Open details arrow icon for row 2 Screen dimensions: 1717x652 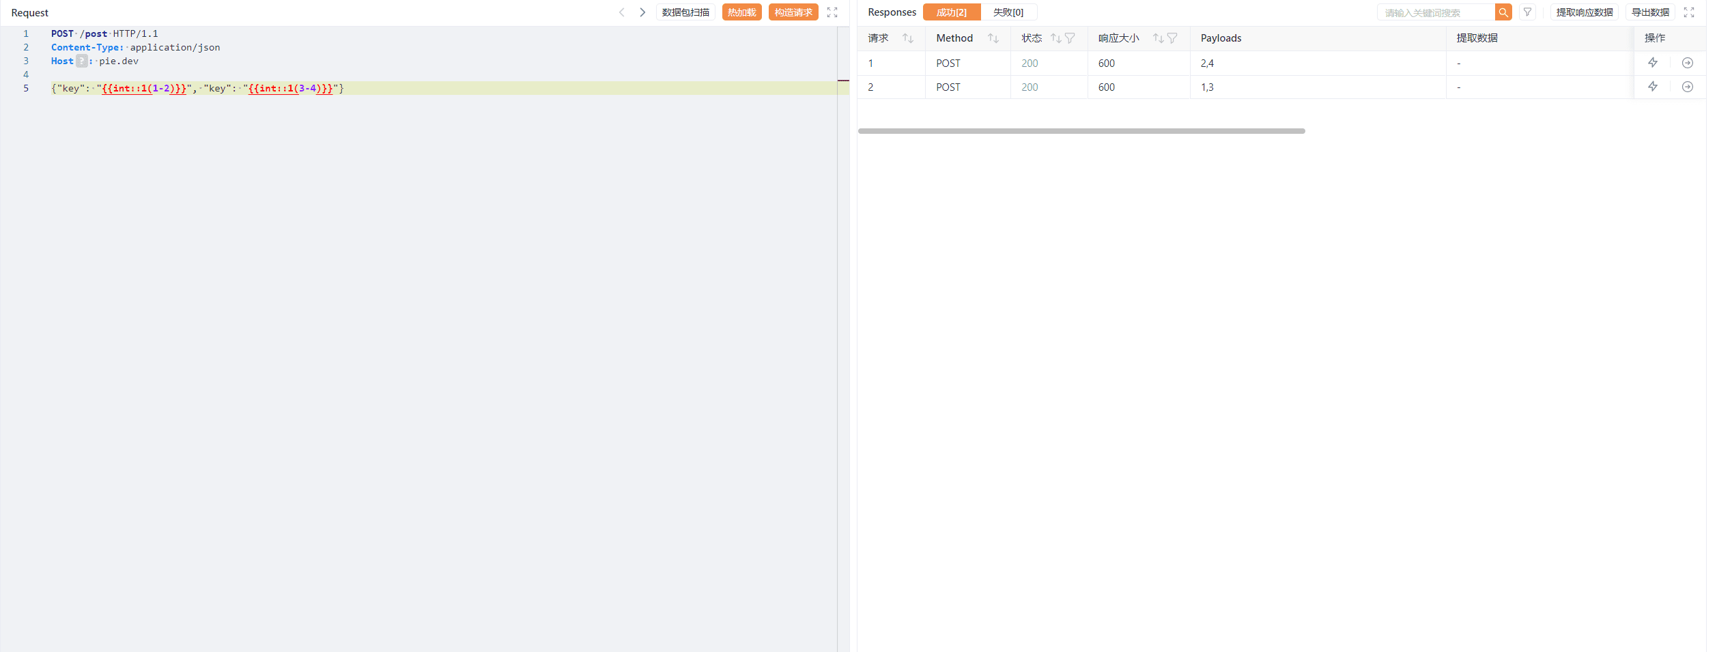[1688, 87]
